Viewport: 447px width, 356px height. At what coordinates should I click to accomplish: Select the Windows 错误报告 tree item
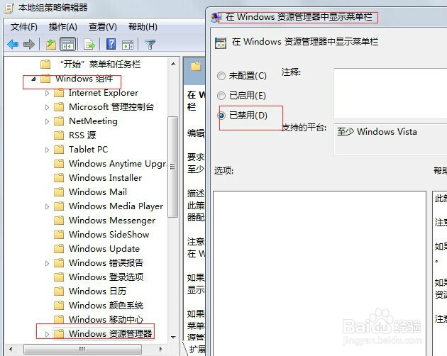(x=106, y=263)
